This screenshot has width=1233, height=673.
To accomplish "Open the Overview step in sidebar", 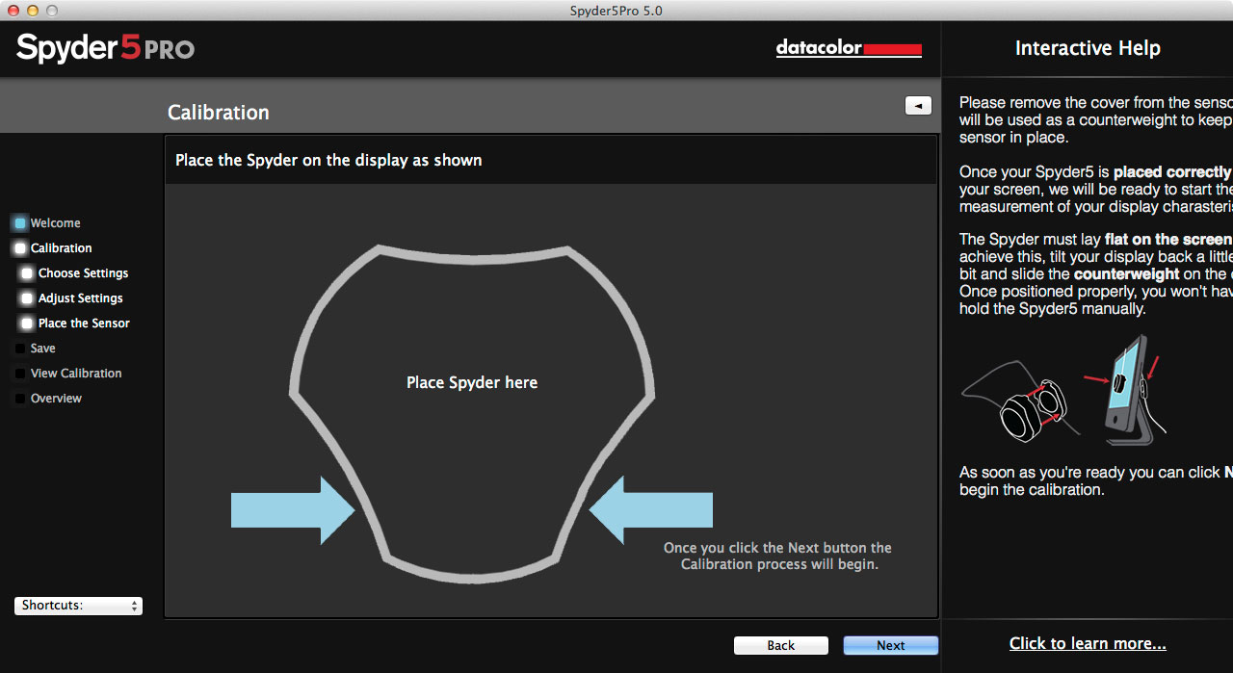I will pyautogui.click(x=56, y=399).
